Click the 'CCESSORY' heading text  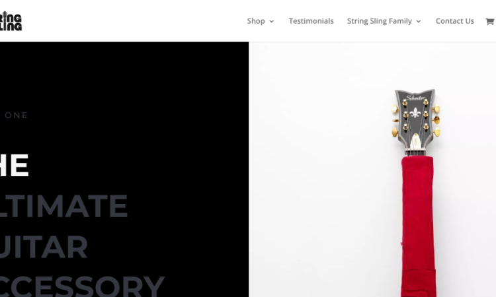pos(82,286)
